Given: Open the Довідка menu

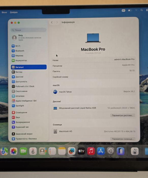Looking at the screenshot, I should [x=14, y=12].
